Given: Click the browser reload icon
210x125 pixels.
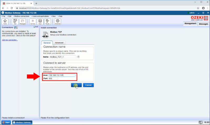Looking at the screenshot, I should [x=12, y=8].
